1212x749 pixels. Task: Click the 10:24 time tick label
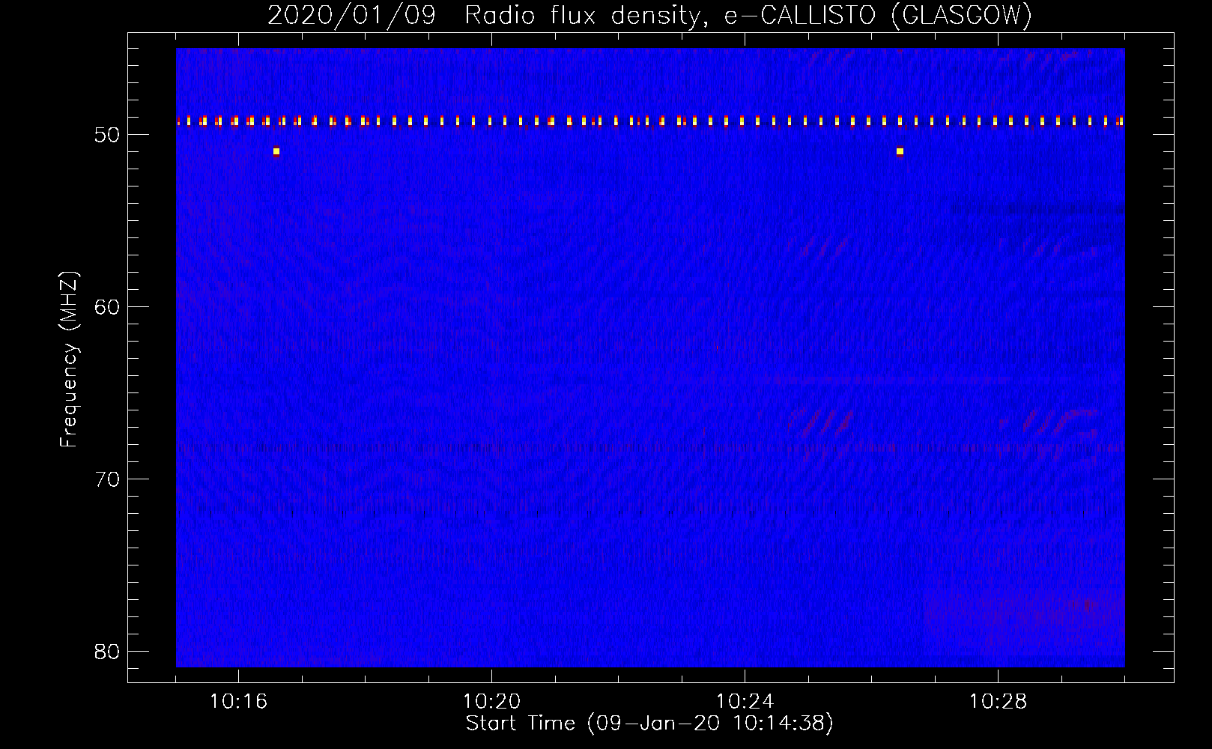[745, 702]
